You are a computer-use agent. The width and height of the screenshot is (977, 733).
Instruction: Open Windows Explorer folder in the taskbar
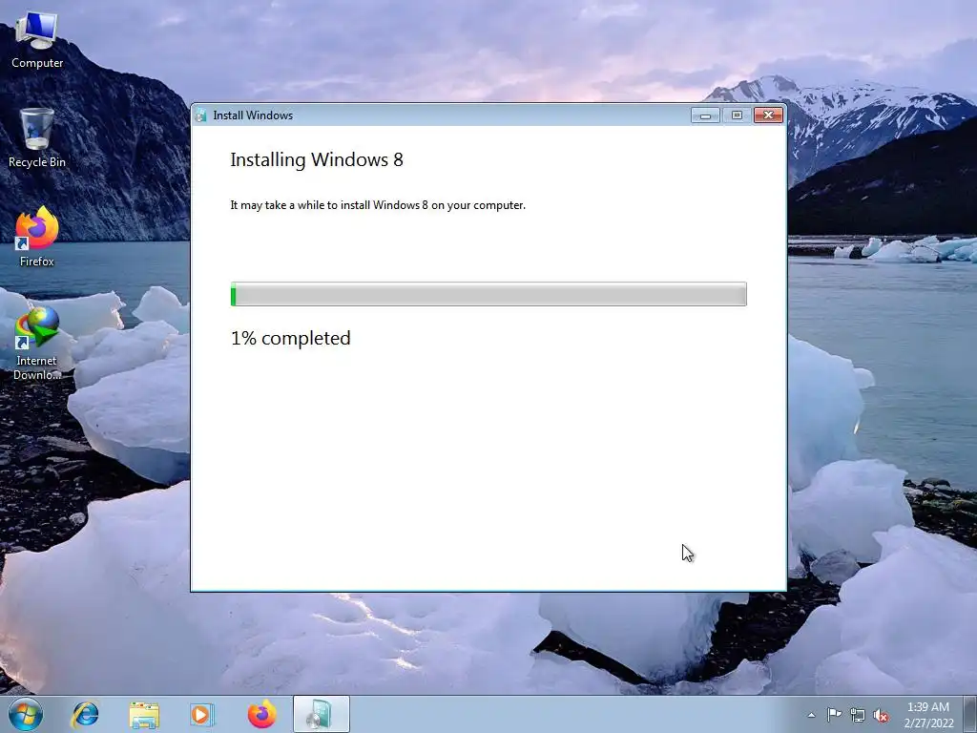point(144,714)
